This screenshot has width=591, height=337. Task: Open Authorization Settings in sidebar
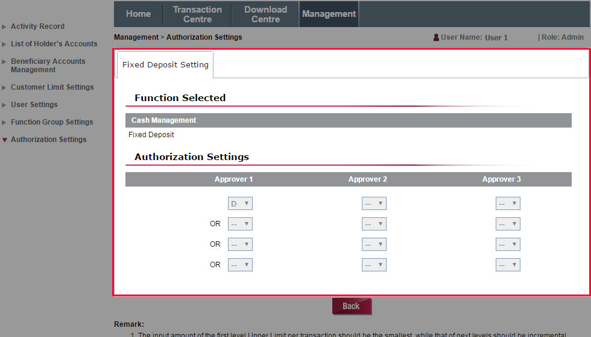[x=49, y=139]
